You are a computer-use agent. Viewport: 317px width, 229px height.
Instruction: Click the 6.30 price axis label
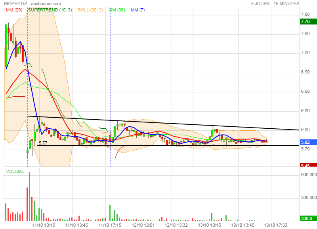coord(305,111)
